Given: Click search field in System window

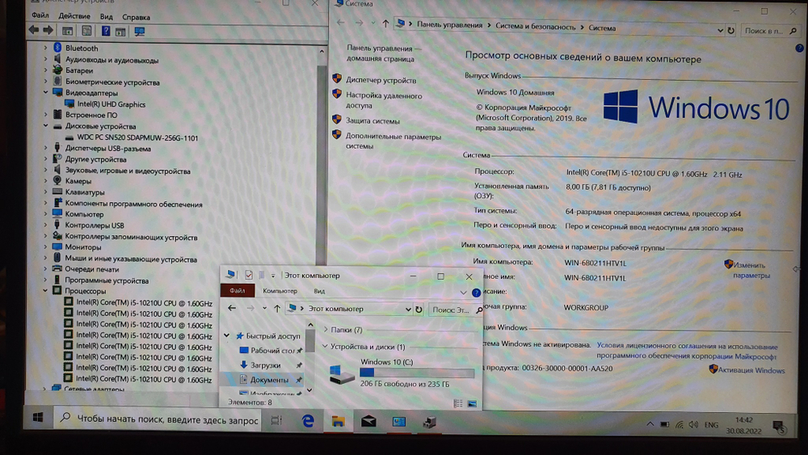Looking at the screenshot, I should pyautogui.click(x=770, y=31).
